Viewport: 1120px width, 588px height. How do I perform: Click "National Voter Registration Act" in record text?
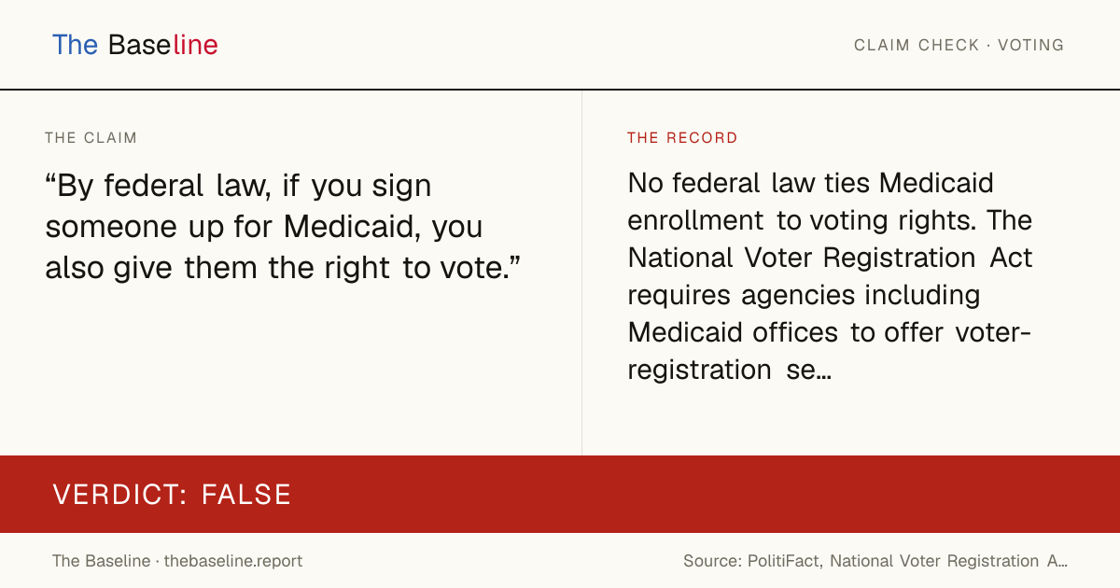(830, 258)
